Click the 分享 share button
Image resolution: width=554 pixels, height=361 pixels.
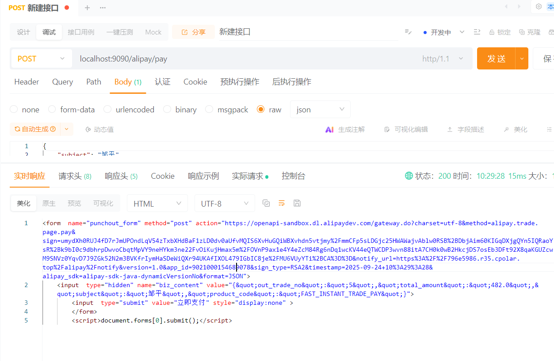(193, 32)
